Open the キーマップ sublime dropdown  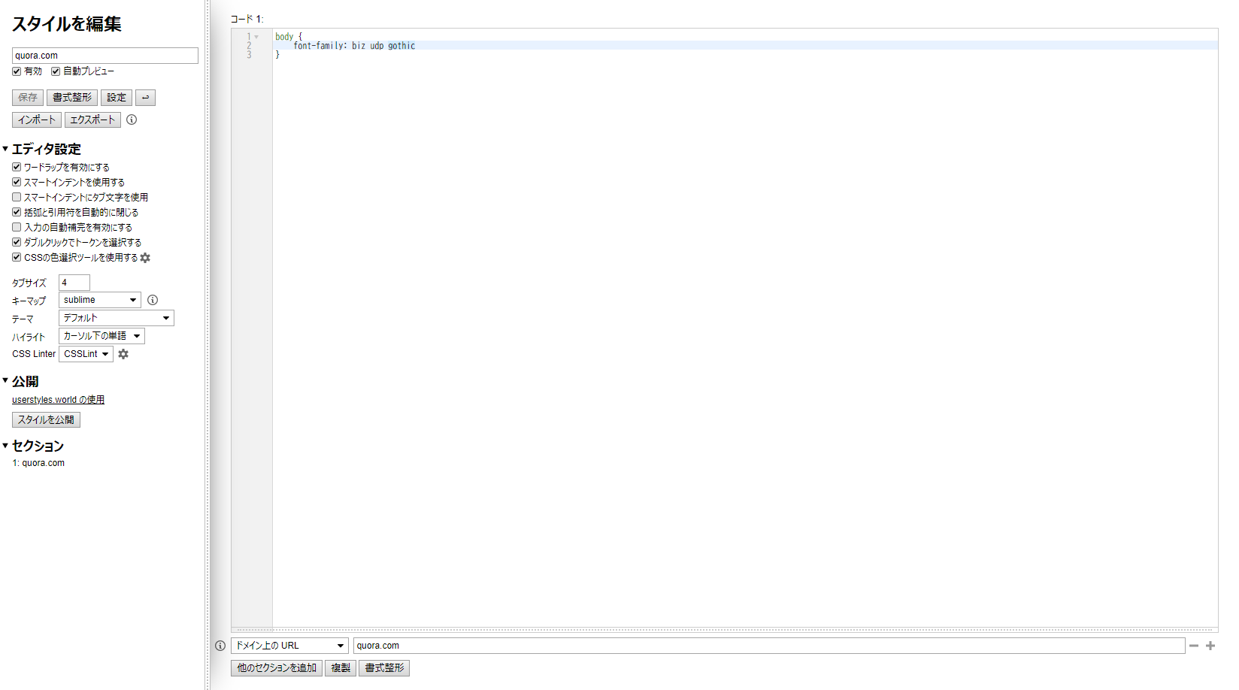point(100,300)
